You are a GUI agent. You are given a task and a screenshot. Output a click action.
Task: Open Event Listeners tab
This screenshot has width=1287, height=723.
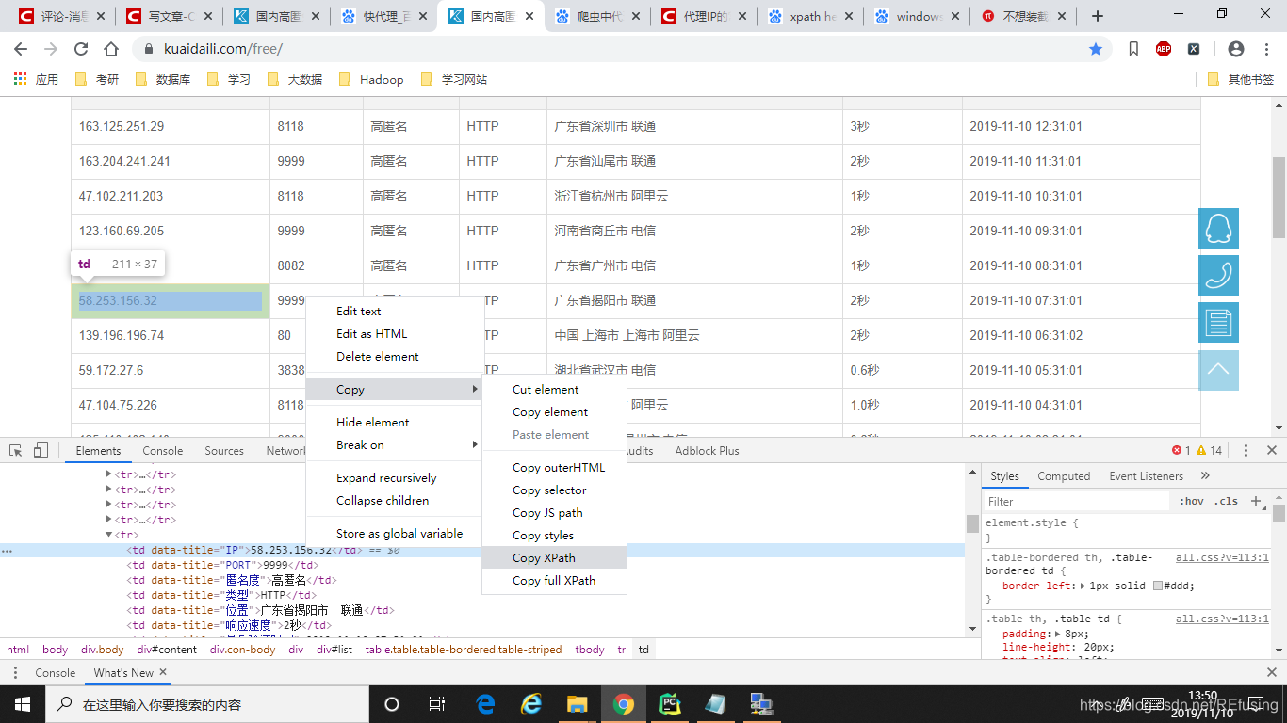coord(1146,475)
